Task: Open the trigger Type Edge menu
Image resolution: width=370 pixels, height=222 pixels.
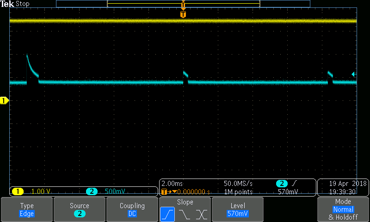Action: coord(26,210)
